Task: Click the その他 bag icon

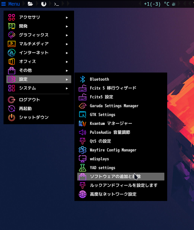Action: tap(12, 70)
